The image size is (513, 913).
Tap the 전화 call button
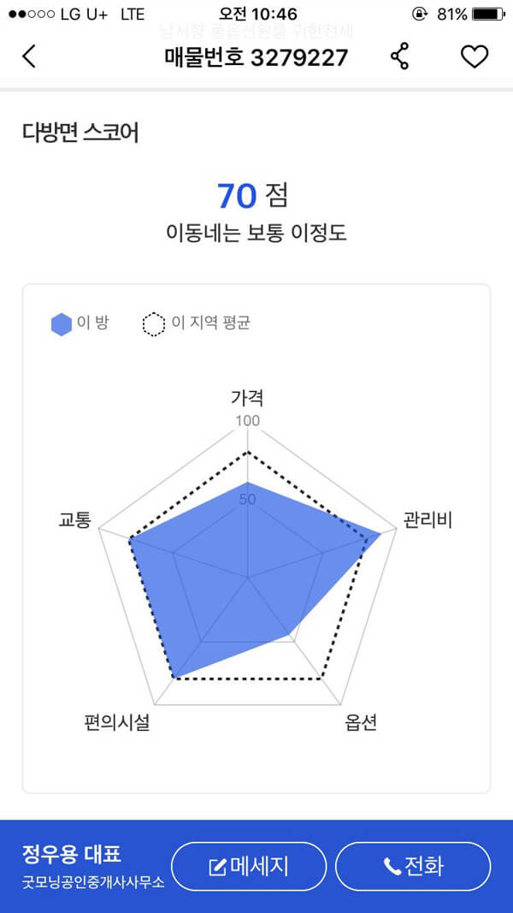413,866
